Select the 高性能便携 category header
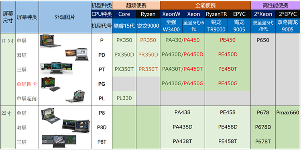Viewport: 301px width, 150px height. [276, 5]
